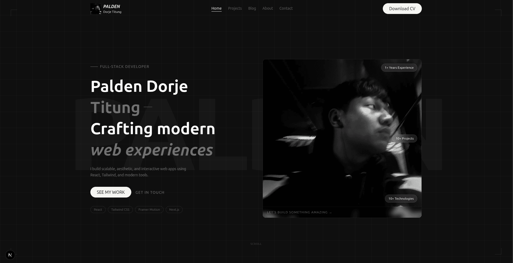Click the Download CV button

(x=402, y=8)
